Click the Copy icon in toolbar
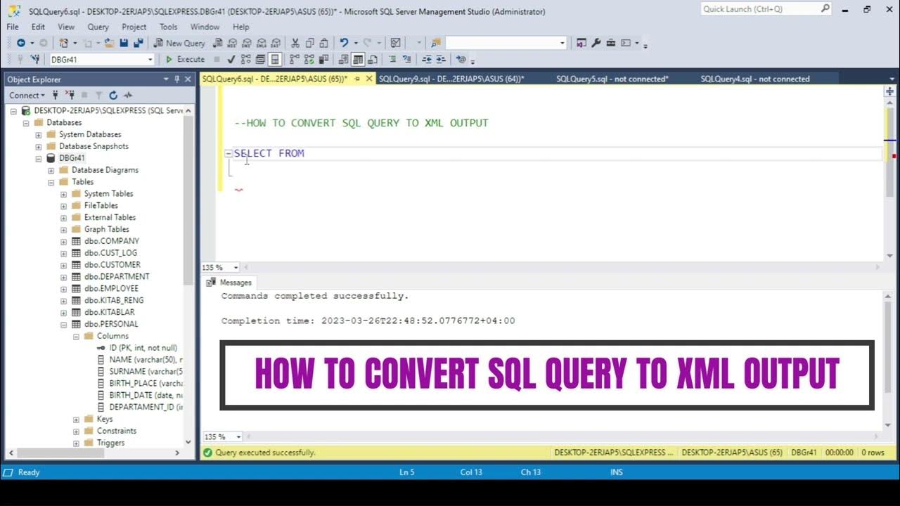The width and height of the screenshot is (900, 506). coord(309,43)
